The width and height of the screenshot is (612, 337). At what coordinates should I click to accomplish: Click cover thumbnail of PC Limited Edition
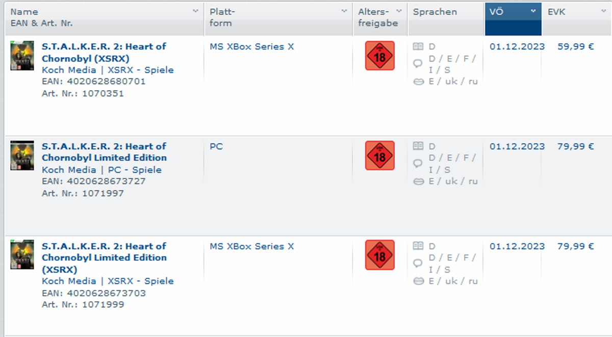coord(22,155)
